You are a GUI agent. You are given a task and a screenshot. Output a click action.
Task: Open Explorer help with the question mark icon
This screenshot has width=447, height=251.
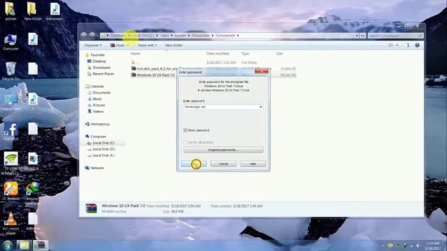coord(417,45)
